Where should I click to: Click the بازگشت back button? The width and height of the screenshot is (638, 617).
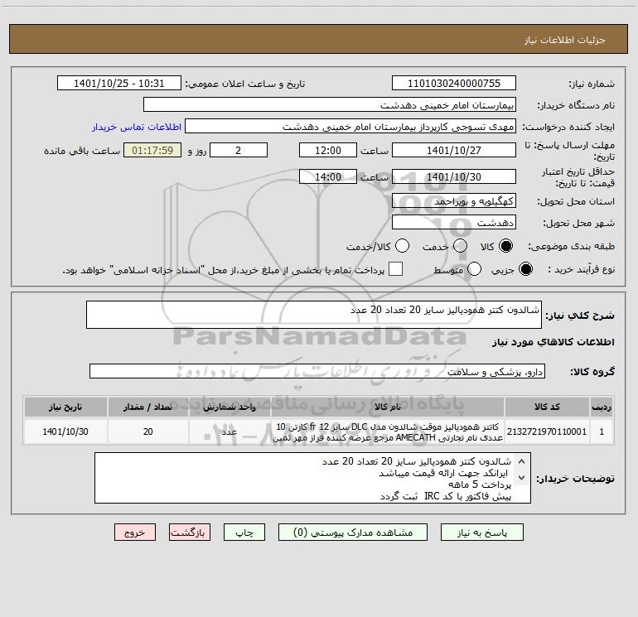[190, 533]
